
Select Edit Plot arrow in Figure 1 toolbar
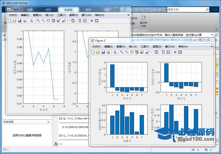coord(32,21)
